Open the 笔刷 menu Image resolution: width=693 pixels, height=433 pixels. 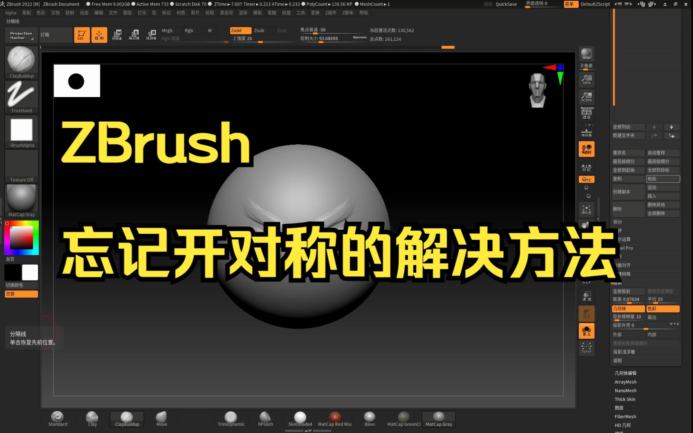[x=26, y=13]
